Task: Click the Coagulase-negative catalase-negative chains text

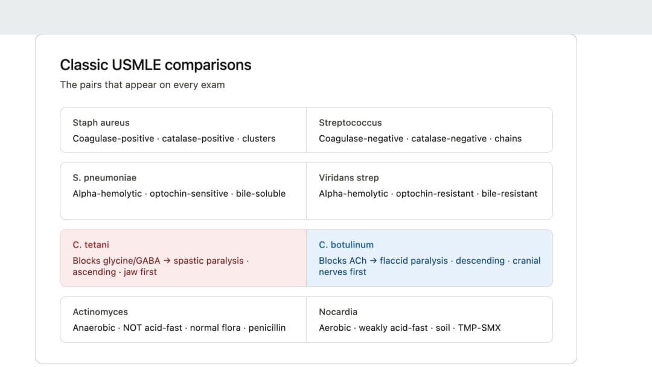Action: [x=420, y=138]
